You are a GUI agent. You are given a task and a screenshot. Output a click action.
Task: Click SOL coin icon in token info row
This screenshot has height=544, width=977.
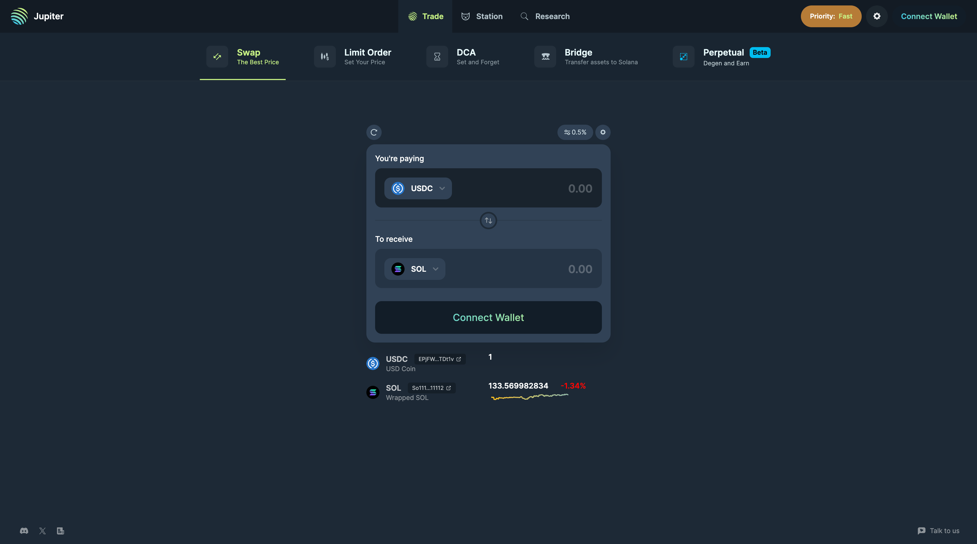(x=373, y=392)
